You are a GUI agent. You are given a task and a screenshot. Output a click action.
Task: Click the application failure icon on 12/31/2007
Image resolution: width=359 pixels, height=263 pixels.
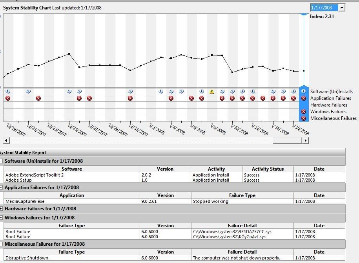click(x=130, y=98)
